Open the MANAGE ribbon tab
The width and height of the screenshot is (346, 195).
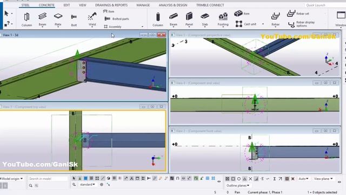[x=143, y=5]
